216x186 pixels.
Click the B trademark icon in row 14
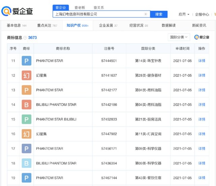pos(26,104)
